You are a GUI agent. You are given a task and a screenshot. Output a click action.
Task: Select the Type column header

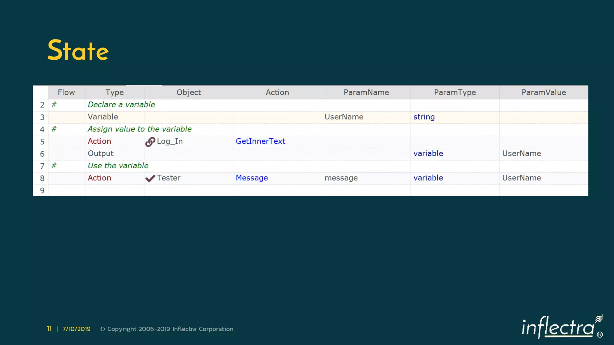pos(115,92)
